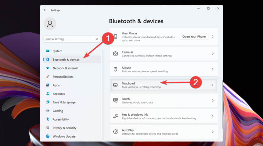This screenshot has height=146, width=263.
Task: Click the Touchpad settings title
Action: tap(128, 83)
